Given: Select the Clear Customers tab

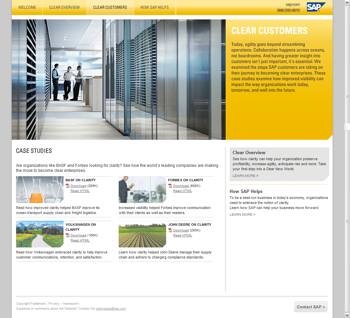Looking at the screenshot, I should coord(110,7).
